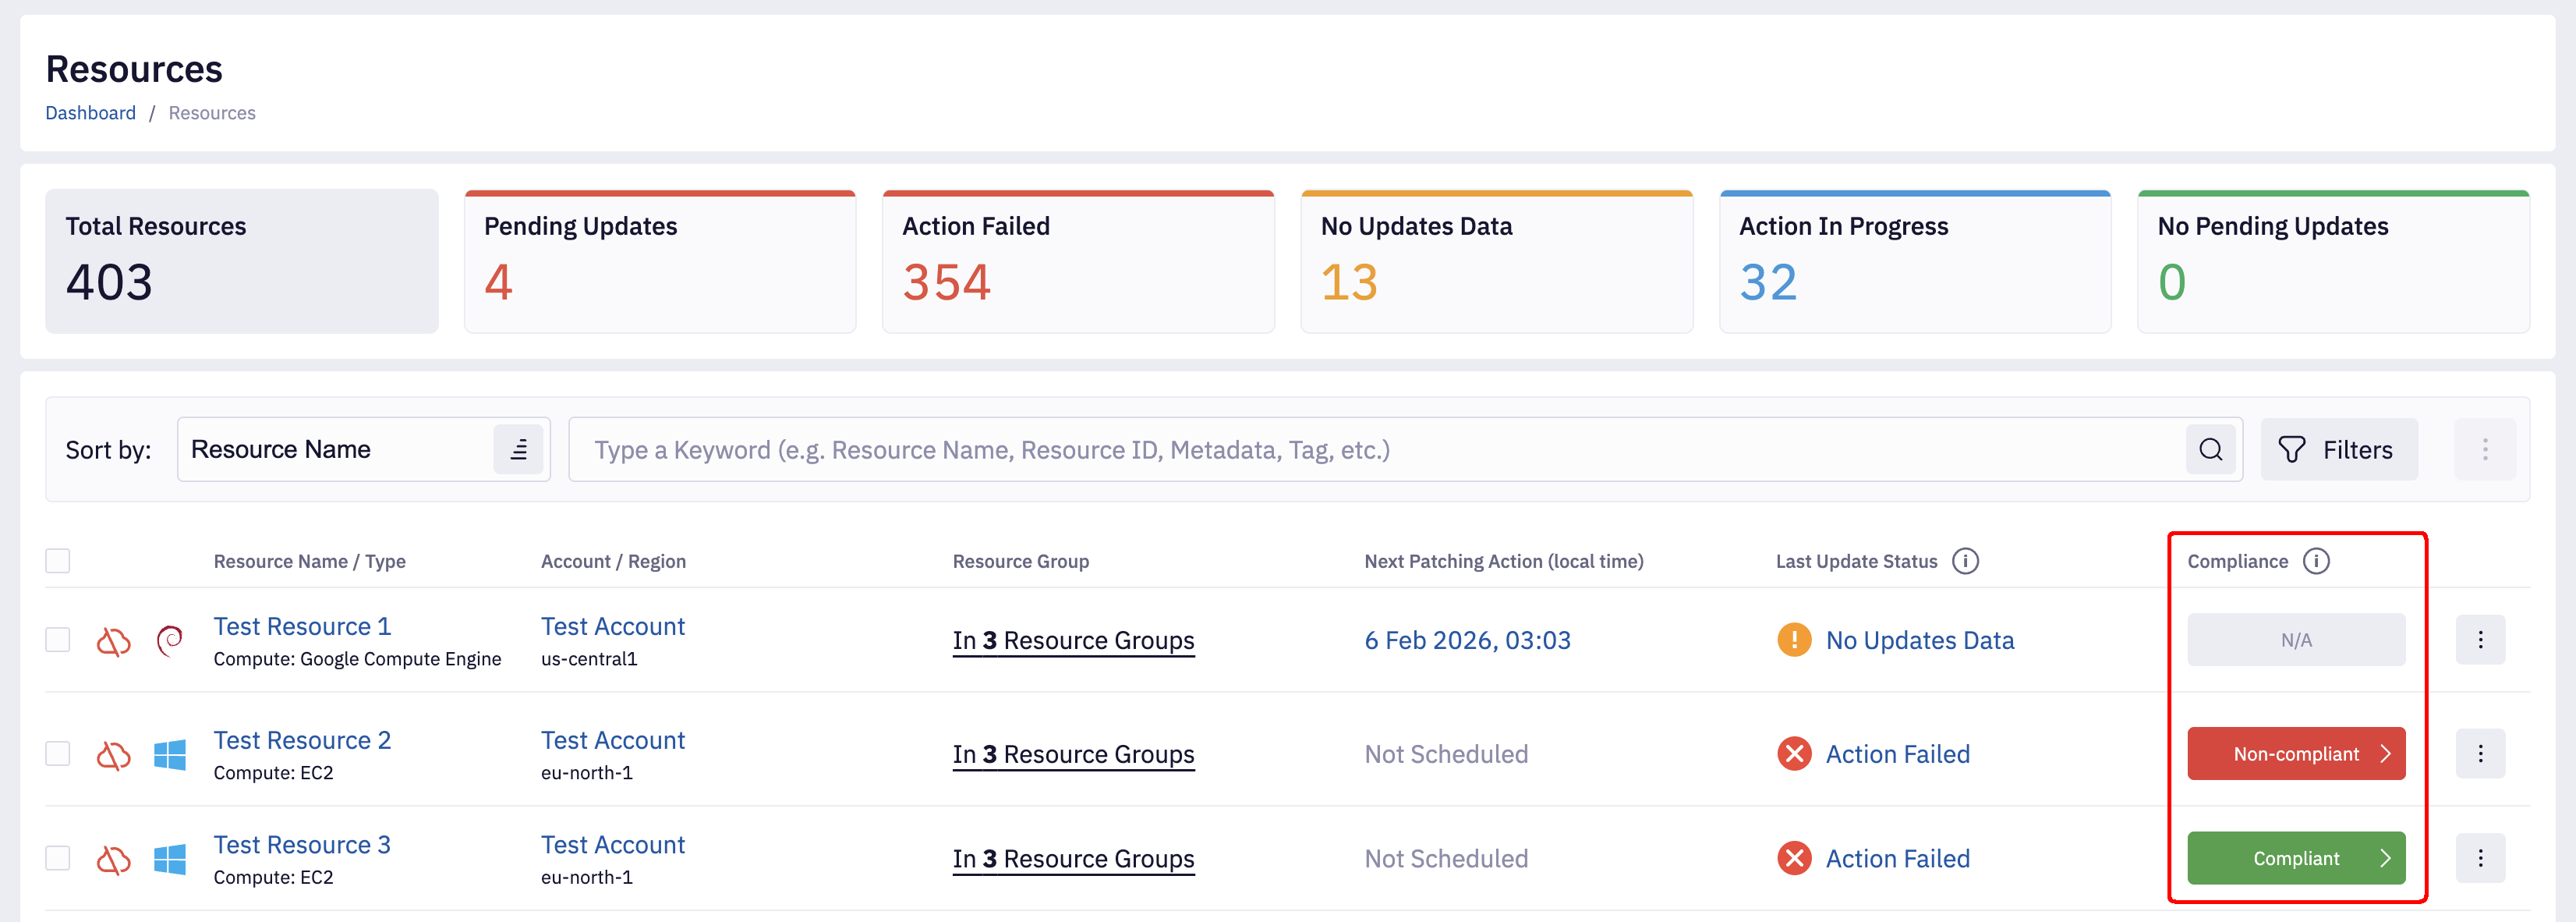Image resolution: width=2576 pixels, height=922 pixels.
Task: Go to the Dashboard breadcrumb link
Action: pos(90,113)
